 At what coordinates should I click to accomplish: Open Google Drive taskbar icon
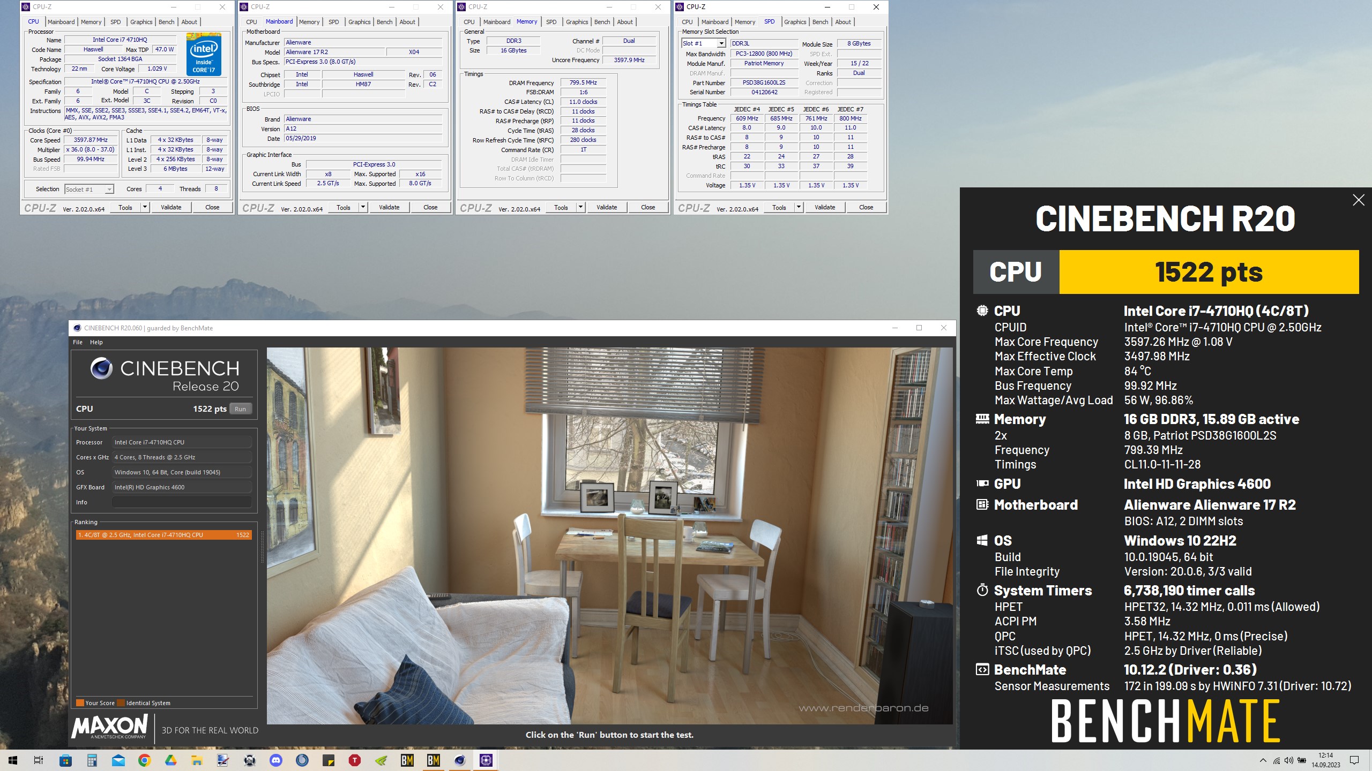(170, 760)
